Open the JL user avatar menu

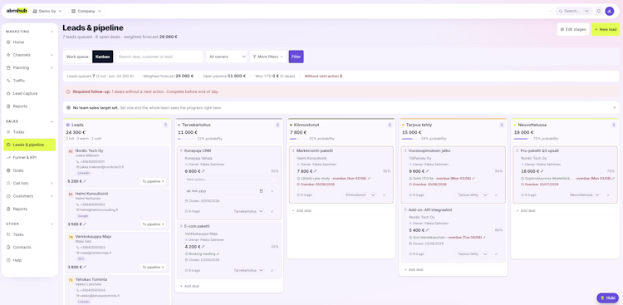(x=610, y=11)
